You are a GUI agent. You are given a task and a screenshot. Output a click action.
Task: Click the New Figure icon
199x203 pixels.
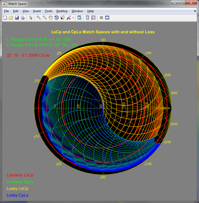tap(5, 18)
